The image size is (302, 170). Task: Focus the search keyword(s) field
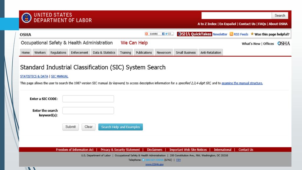(88, 110)
